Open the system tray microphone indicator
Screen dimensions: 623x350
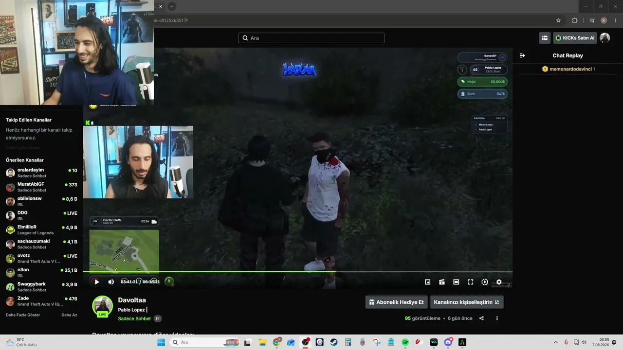[x=566, y=342]
